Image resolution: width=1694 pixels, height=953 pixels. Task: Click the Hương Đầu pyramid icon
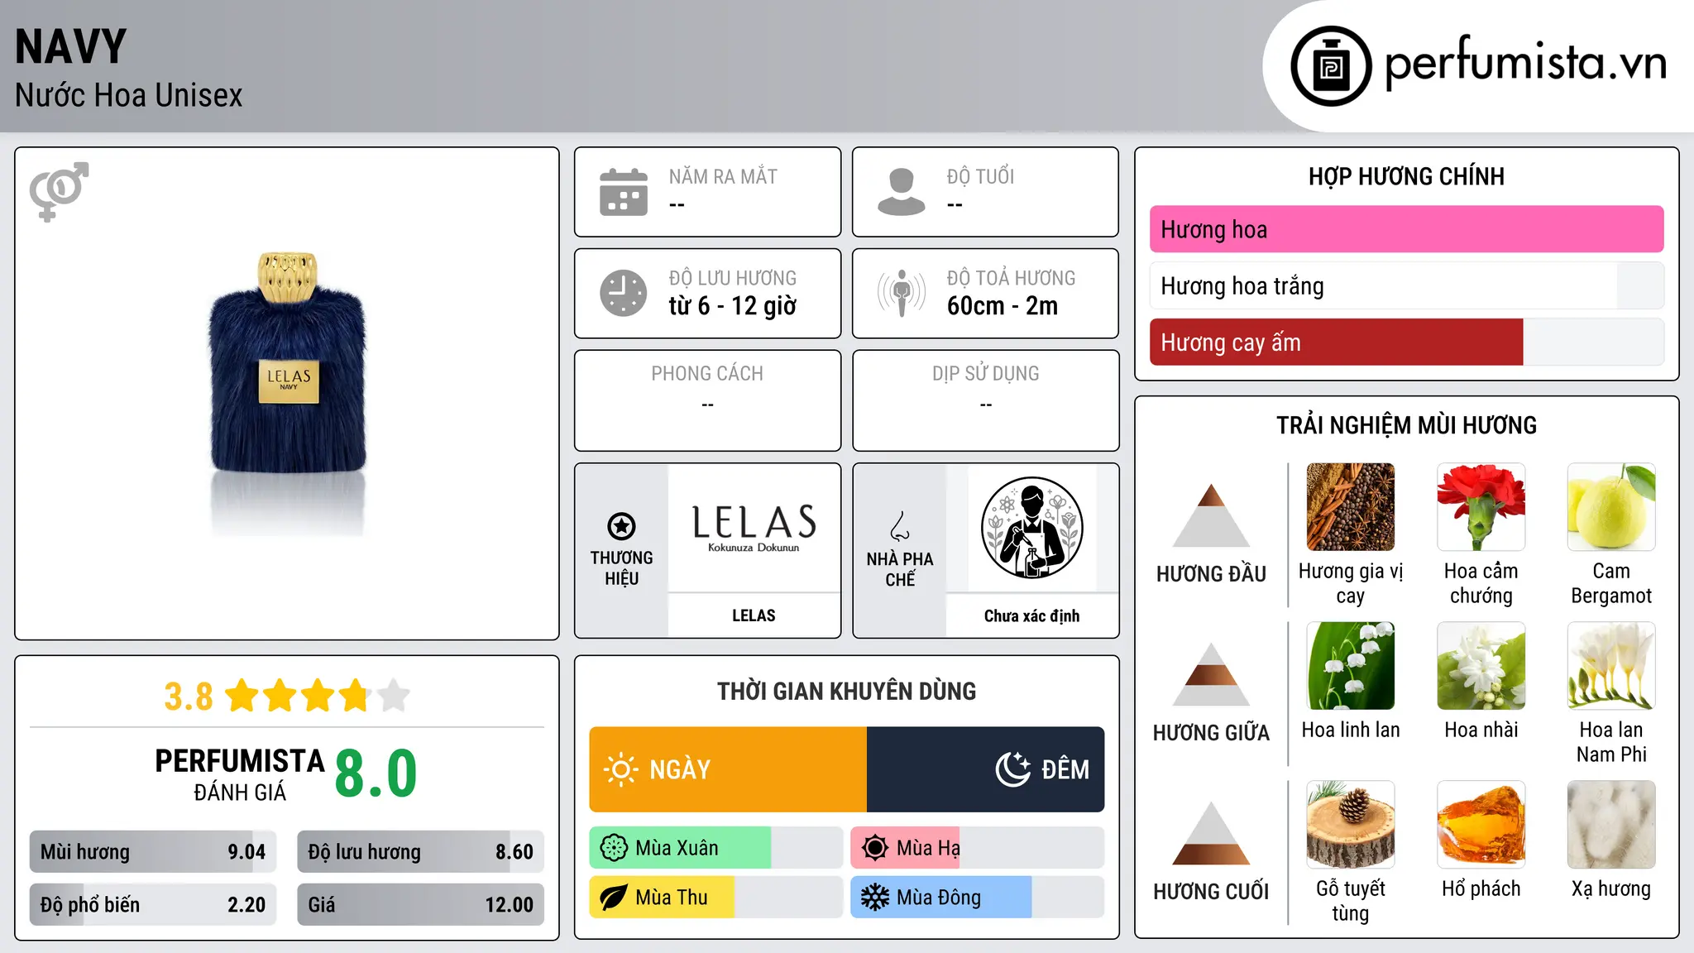(1212, 515)
